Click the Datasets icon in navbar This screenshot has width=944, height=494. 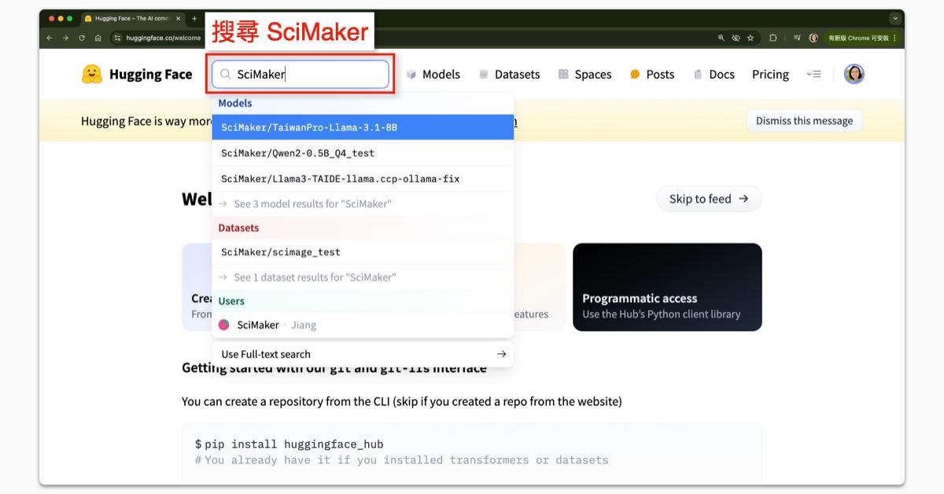tap(484, 74)
